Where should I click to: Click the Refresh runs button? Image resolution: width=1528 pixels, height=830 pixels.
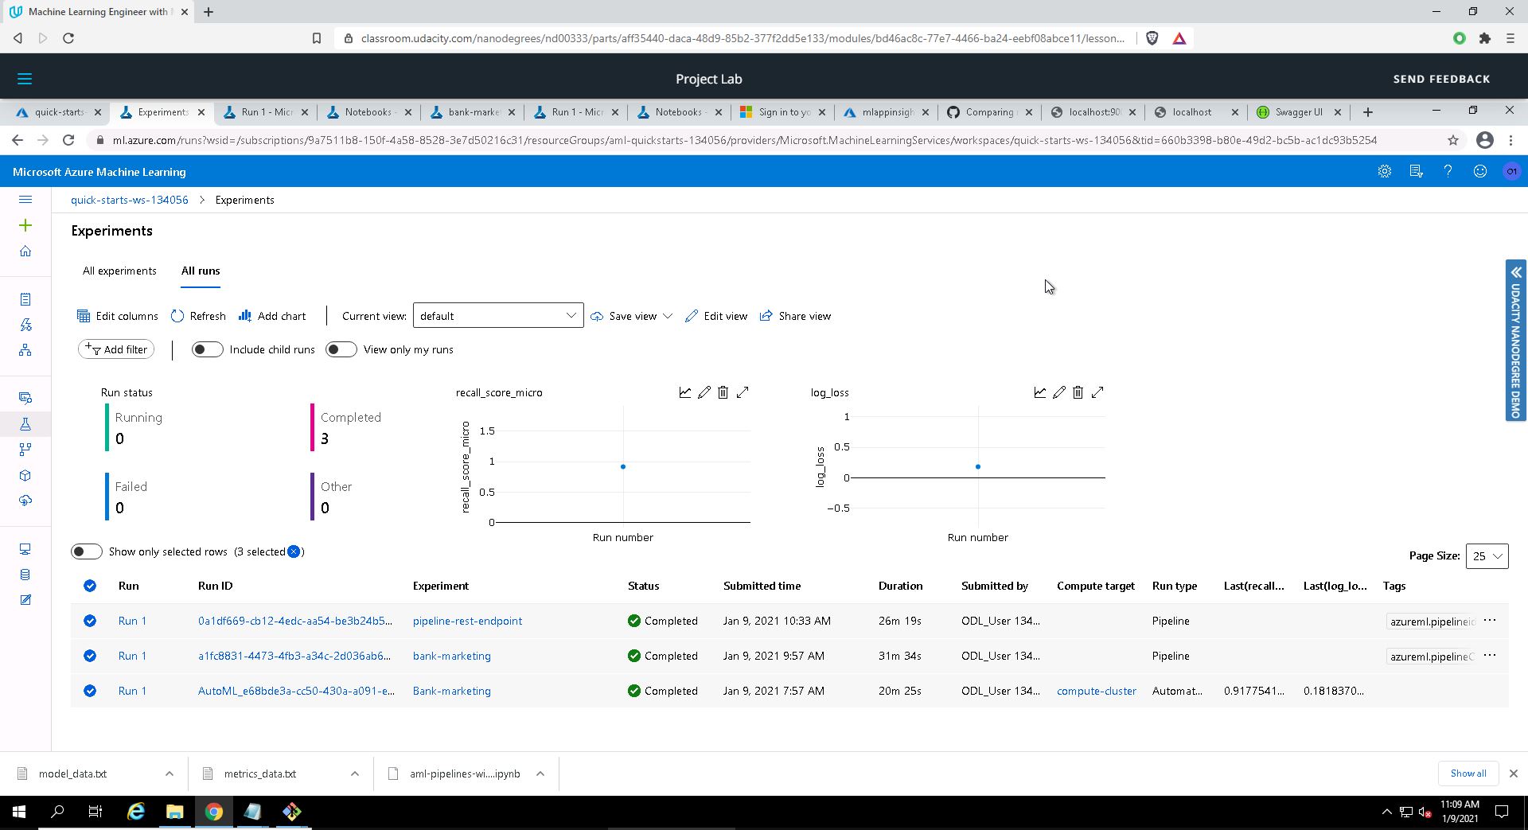coord(199,316)
